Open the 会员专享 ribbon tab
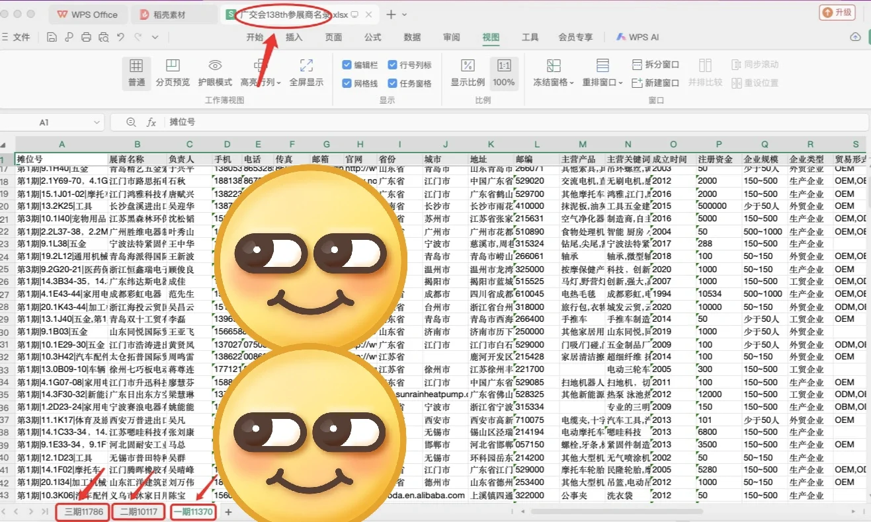The image size is (871, 522). pos(575,37)
